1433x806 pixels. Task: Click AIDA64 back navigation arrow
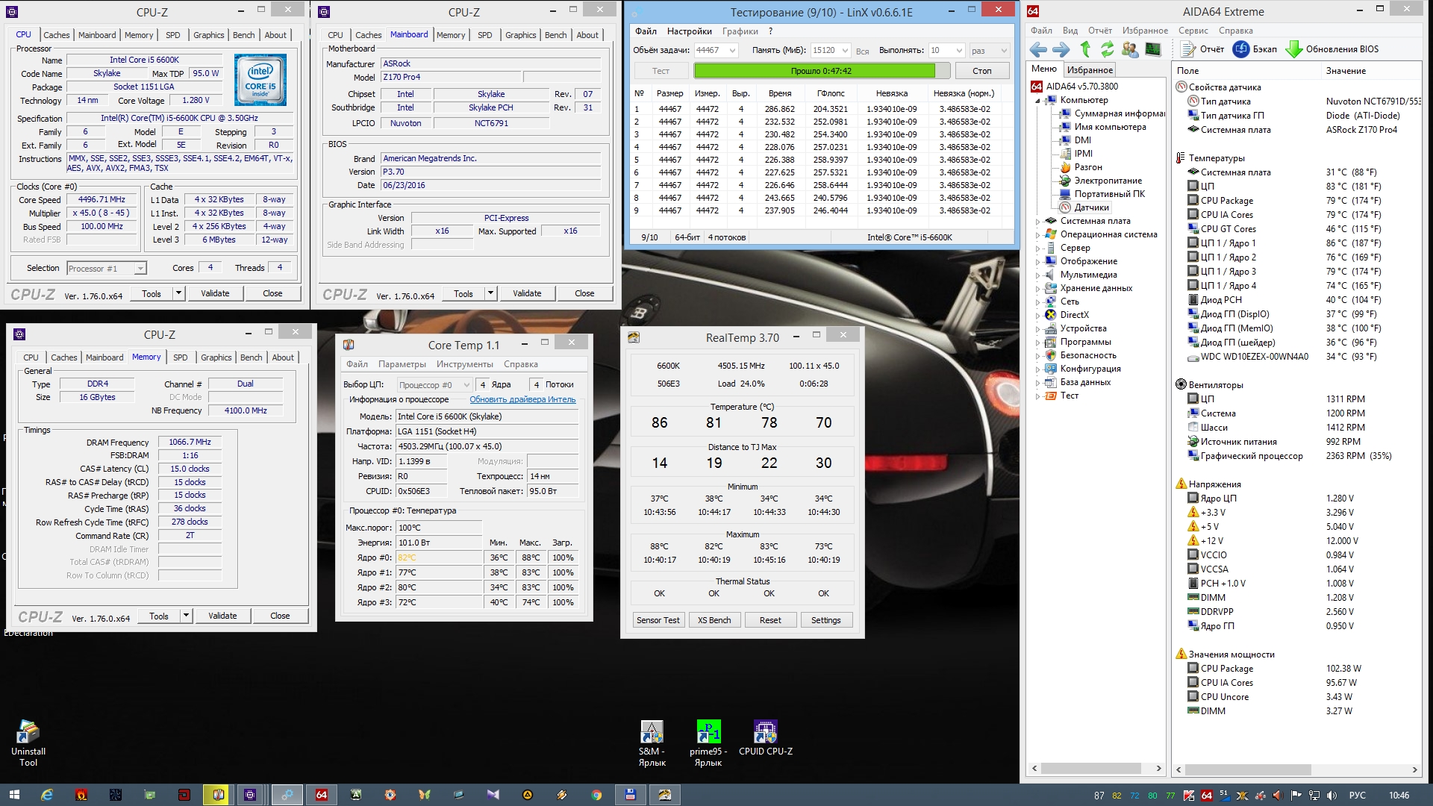coord(1038,49)
